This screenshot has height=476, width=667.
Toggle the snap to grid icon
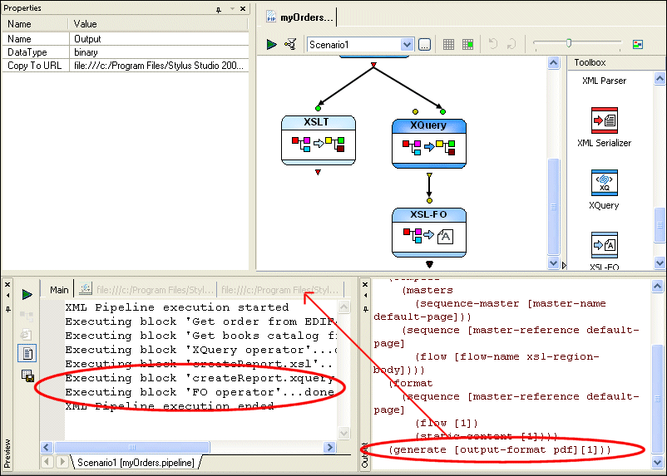tap(467, 45)
